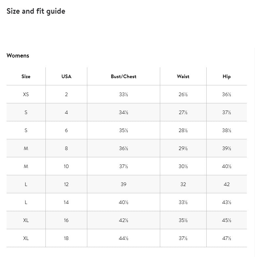Screen dimensions: 255x257
Task: Click the XS size cell
Action: (x=26, y=94)
